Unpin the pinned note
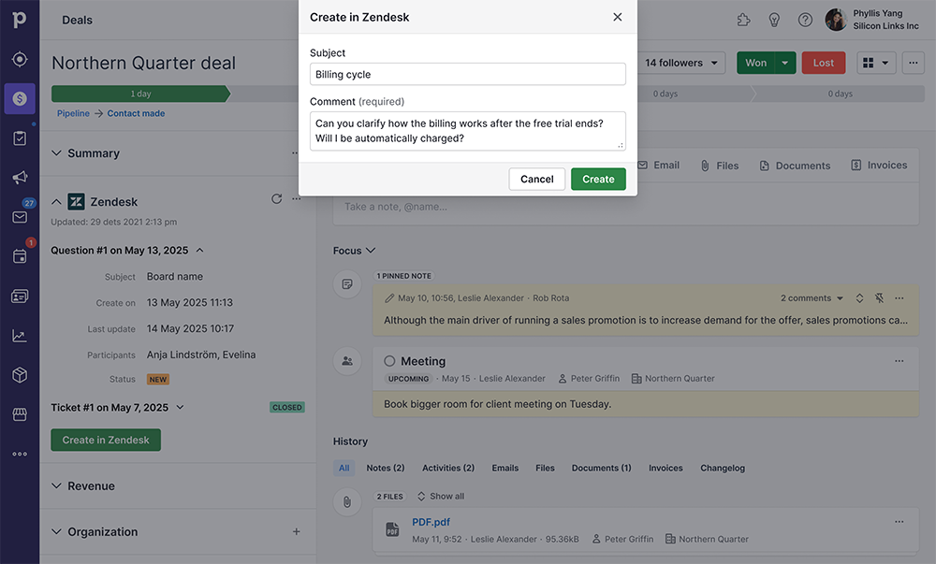 point(879,297)
